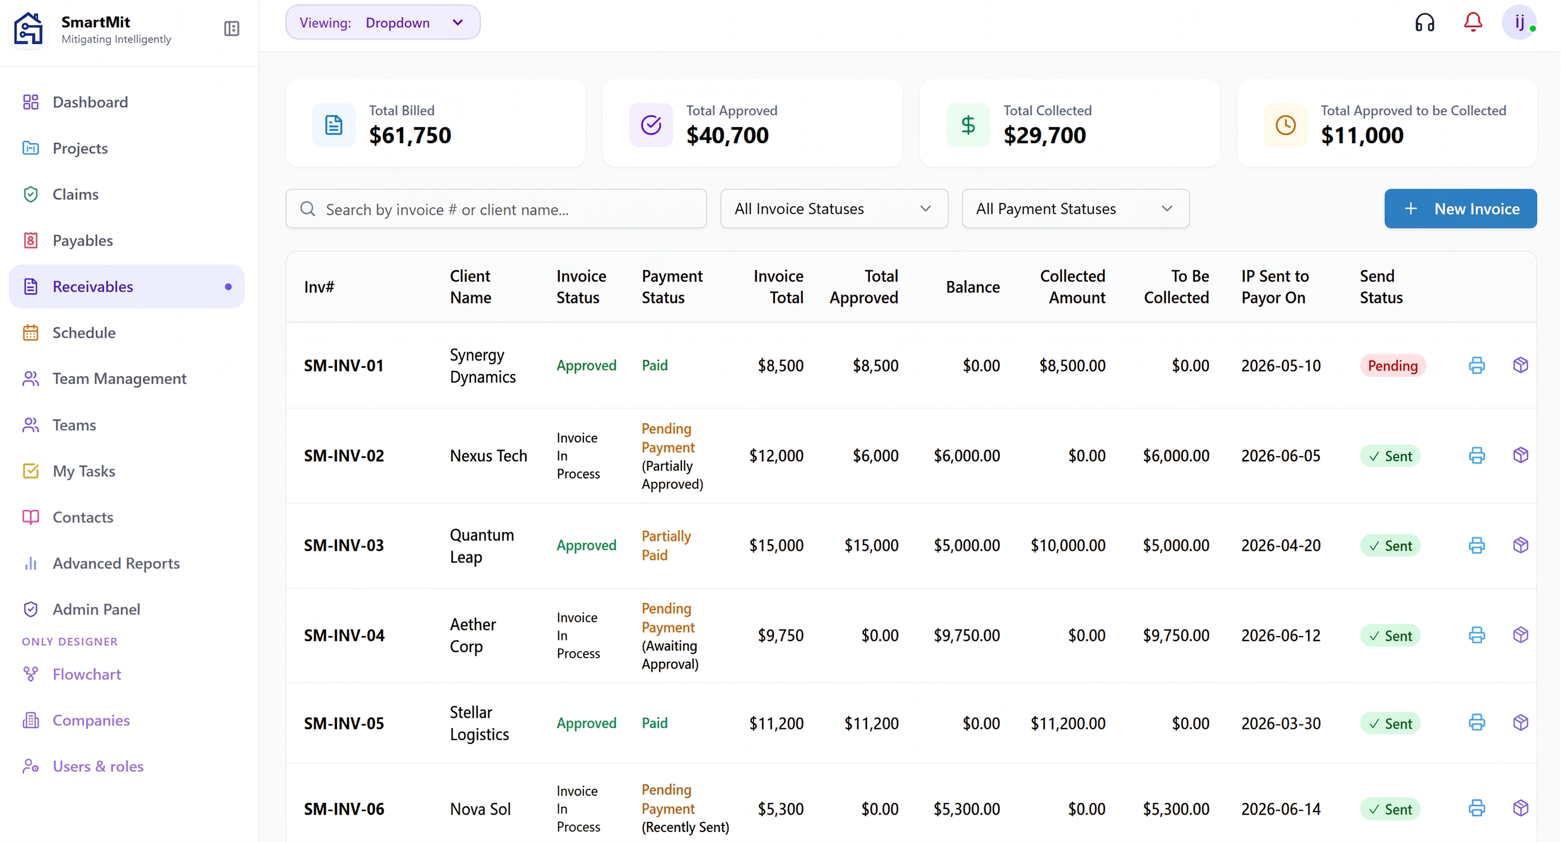
Task: Click the Balance column header
Action: (x=973, y=287)
